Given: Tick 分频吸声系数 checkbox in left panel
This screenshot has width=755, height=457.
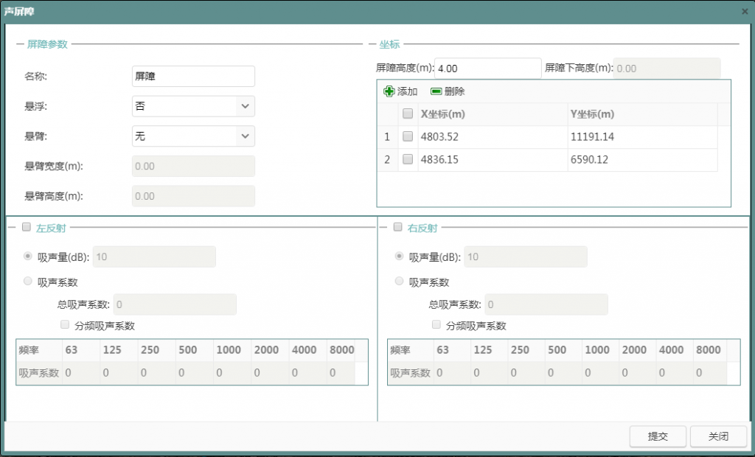Looking at the screenshot, I should tap(65, 325).
